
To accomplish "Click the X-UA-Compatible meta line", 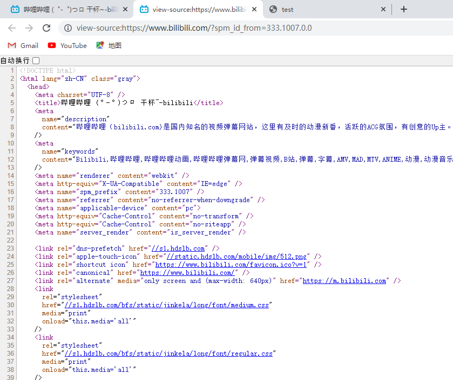I will click(138, 184).
